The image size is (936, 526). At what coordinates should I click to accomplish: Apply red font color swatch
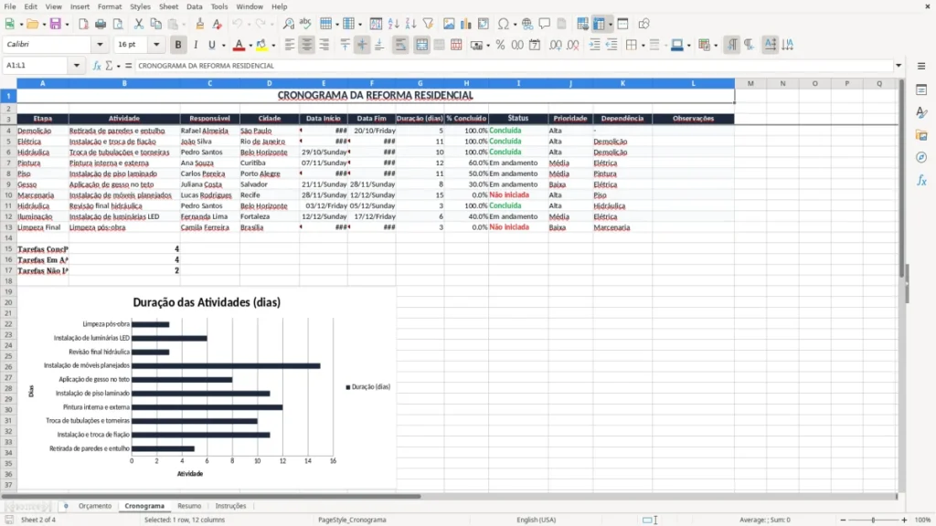(x=239, y=45)
